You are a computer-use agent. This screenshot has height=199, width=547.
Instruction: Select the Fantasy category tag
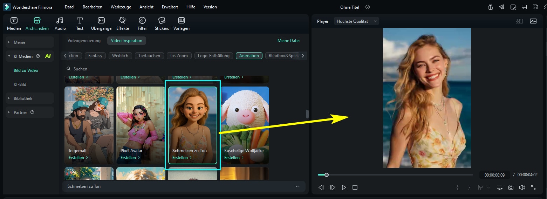coord(95,55)
